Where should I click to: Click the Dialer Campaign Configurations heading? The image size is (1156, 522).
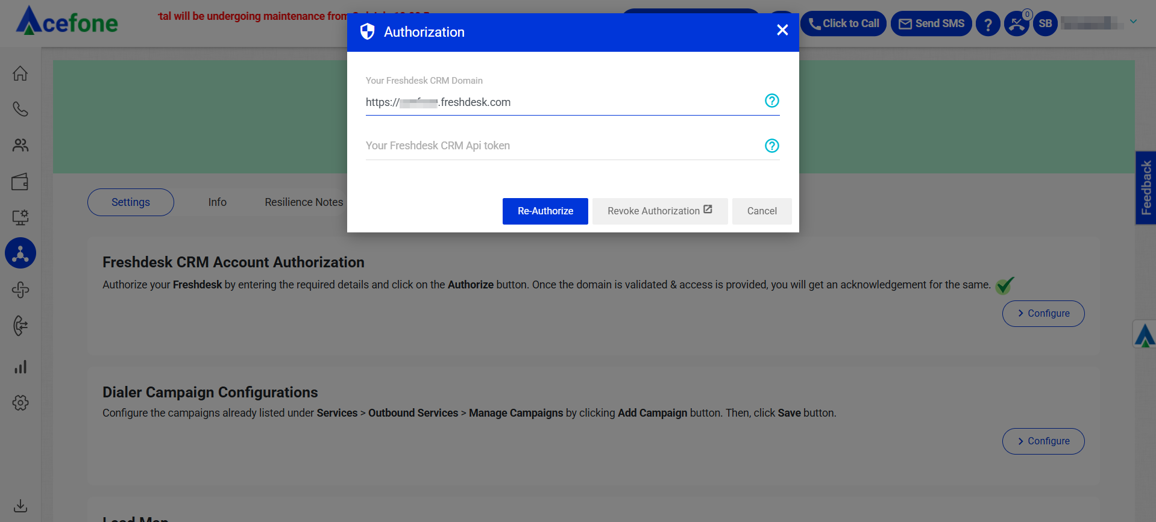(210, 393)
